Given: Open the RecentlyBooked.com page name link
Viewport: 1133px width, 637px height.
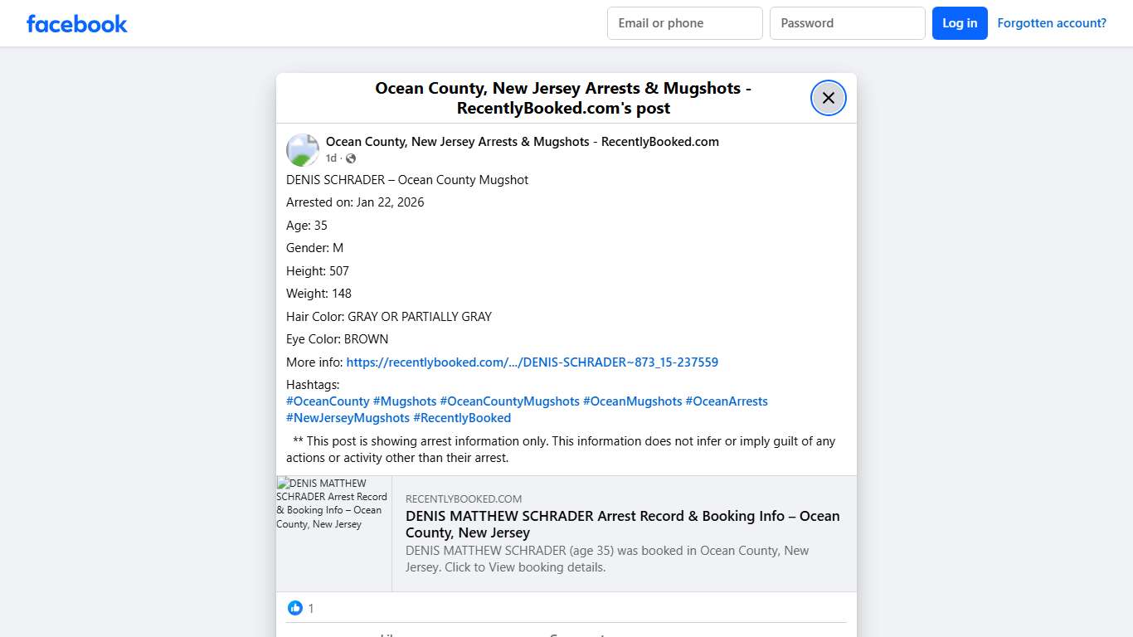Looking at the screenshot, I should 522,142.
